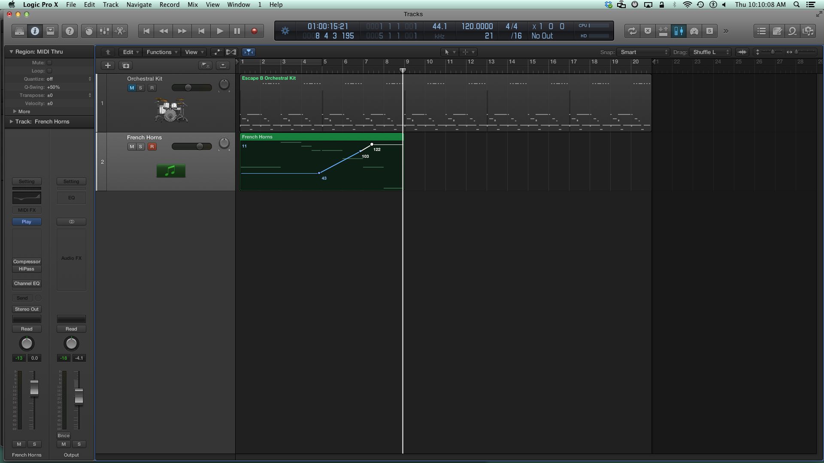Viewport: 824px width, 463px height.
Task: Open the Compressor plug-in slot
Action: coord(27,262)
